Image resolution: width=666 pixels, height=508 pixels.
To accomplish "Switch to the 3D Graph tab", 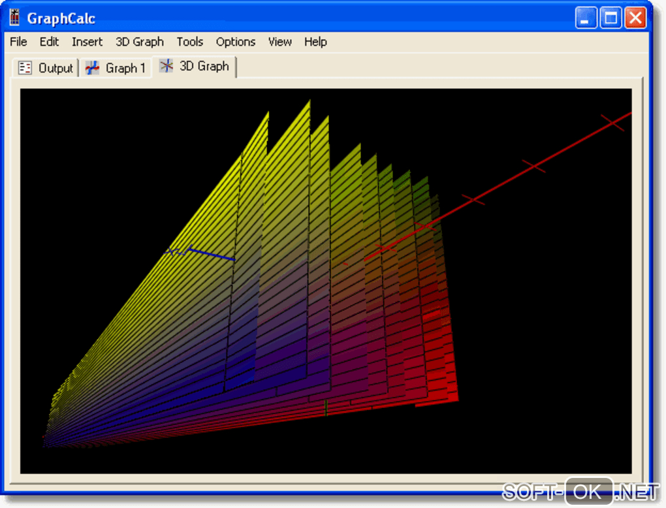I will pos(203,66).
